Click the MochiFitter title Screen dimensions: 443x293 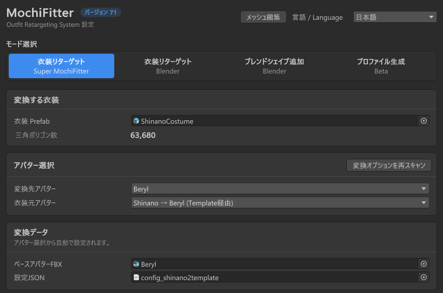pyautogui.click(x=40, y=13)
